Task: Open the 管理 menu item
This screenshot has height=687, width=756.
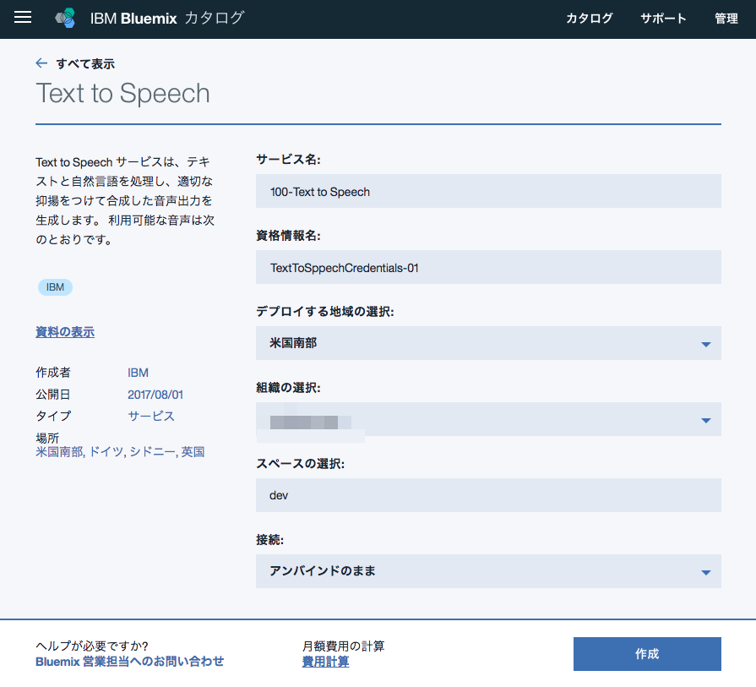Action: click(x=726, y=19)
